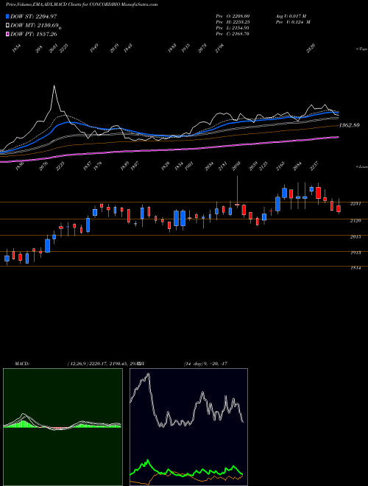Click the last red candlestick on the chart
368x486 pixels.
pos(339,208)
